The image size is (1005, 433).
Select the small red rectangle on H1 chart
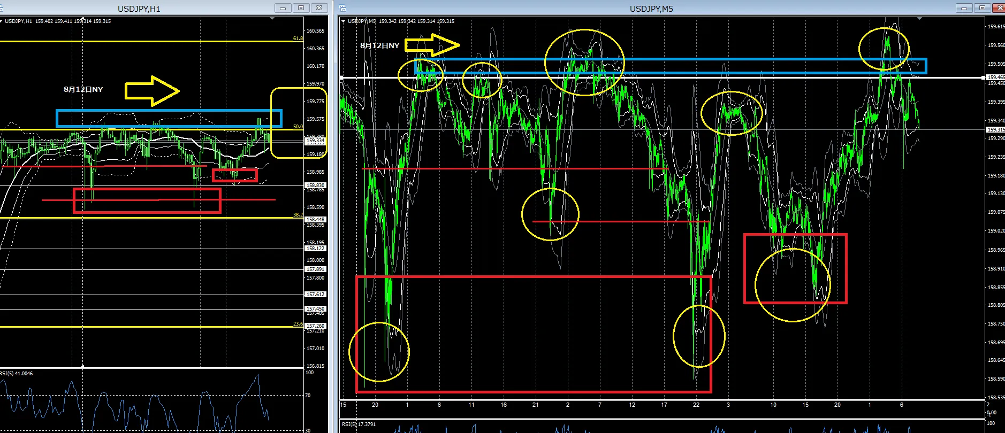coord(234,175)
